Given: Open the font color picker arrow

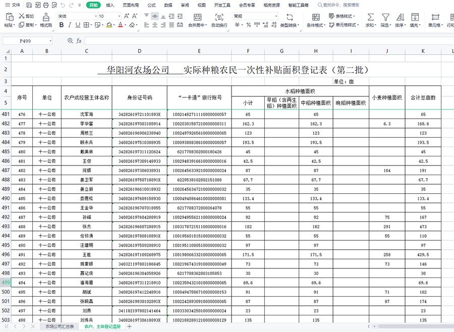Looking at the screenshot, I should pos(125,25).
